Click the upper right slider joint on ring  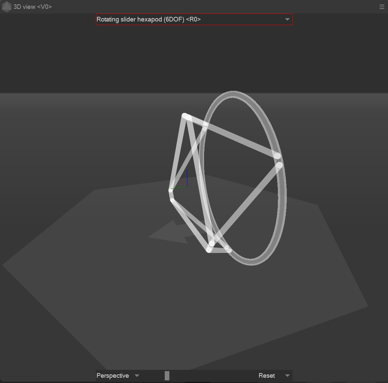pyautogui.click(x=278, y=156)
